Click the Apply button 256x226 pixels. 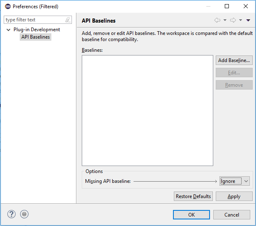(234, 196)
